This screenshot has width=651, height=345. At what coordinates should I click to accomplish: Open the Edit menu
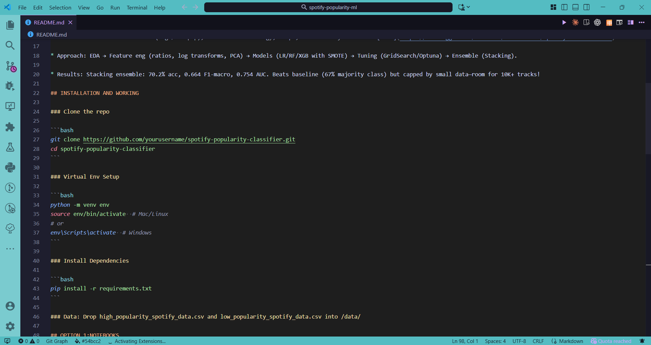[x=38, y=8]
